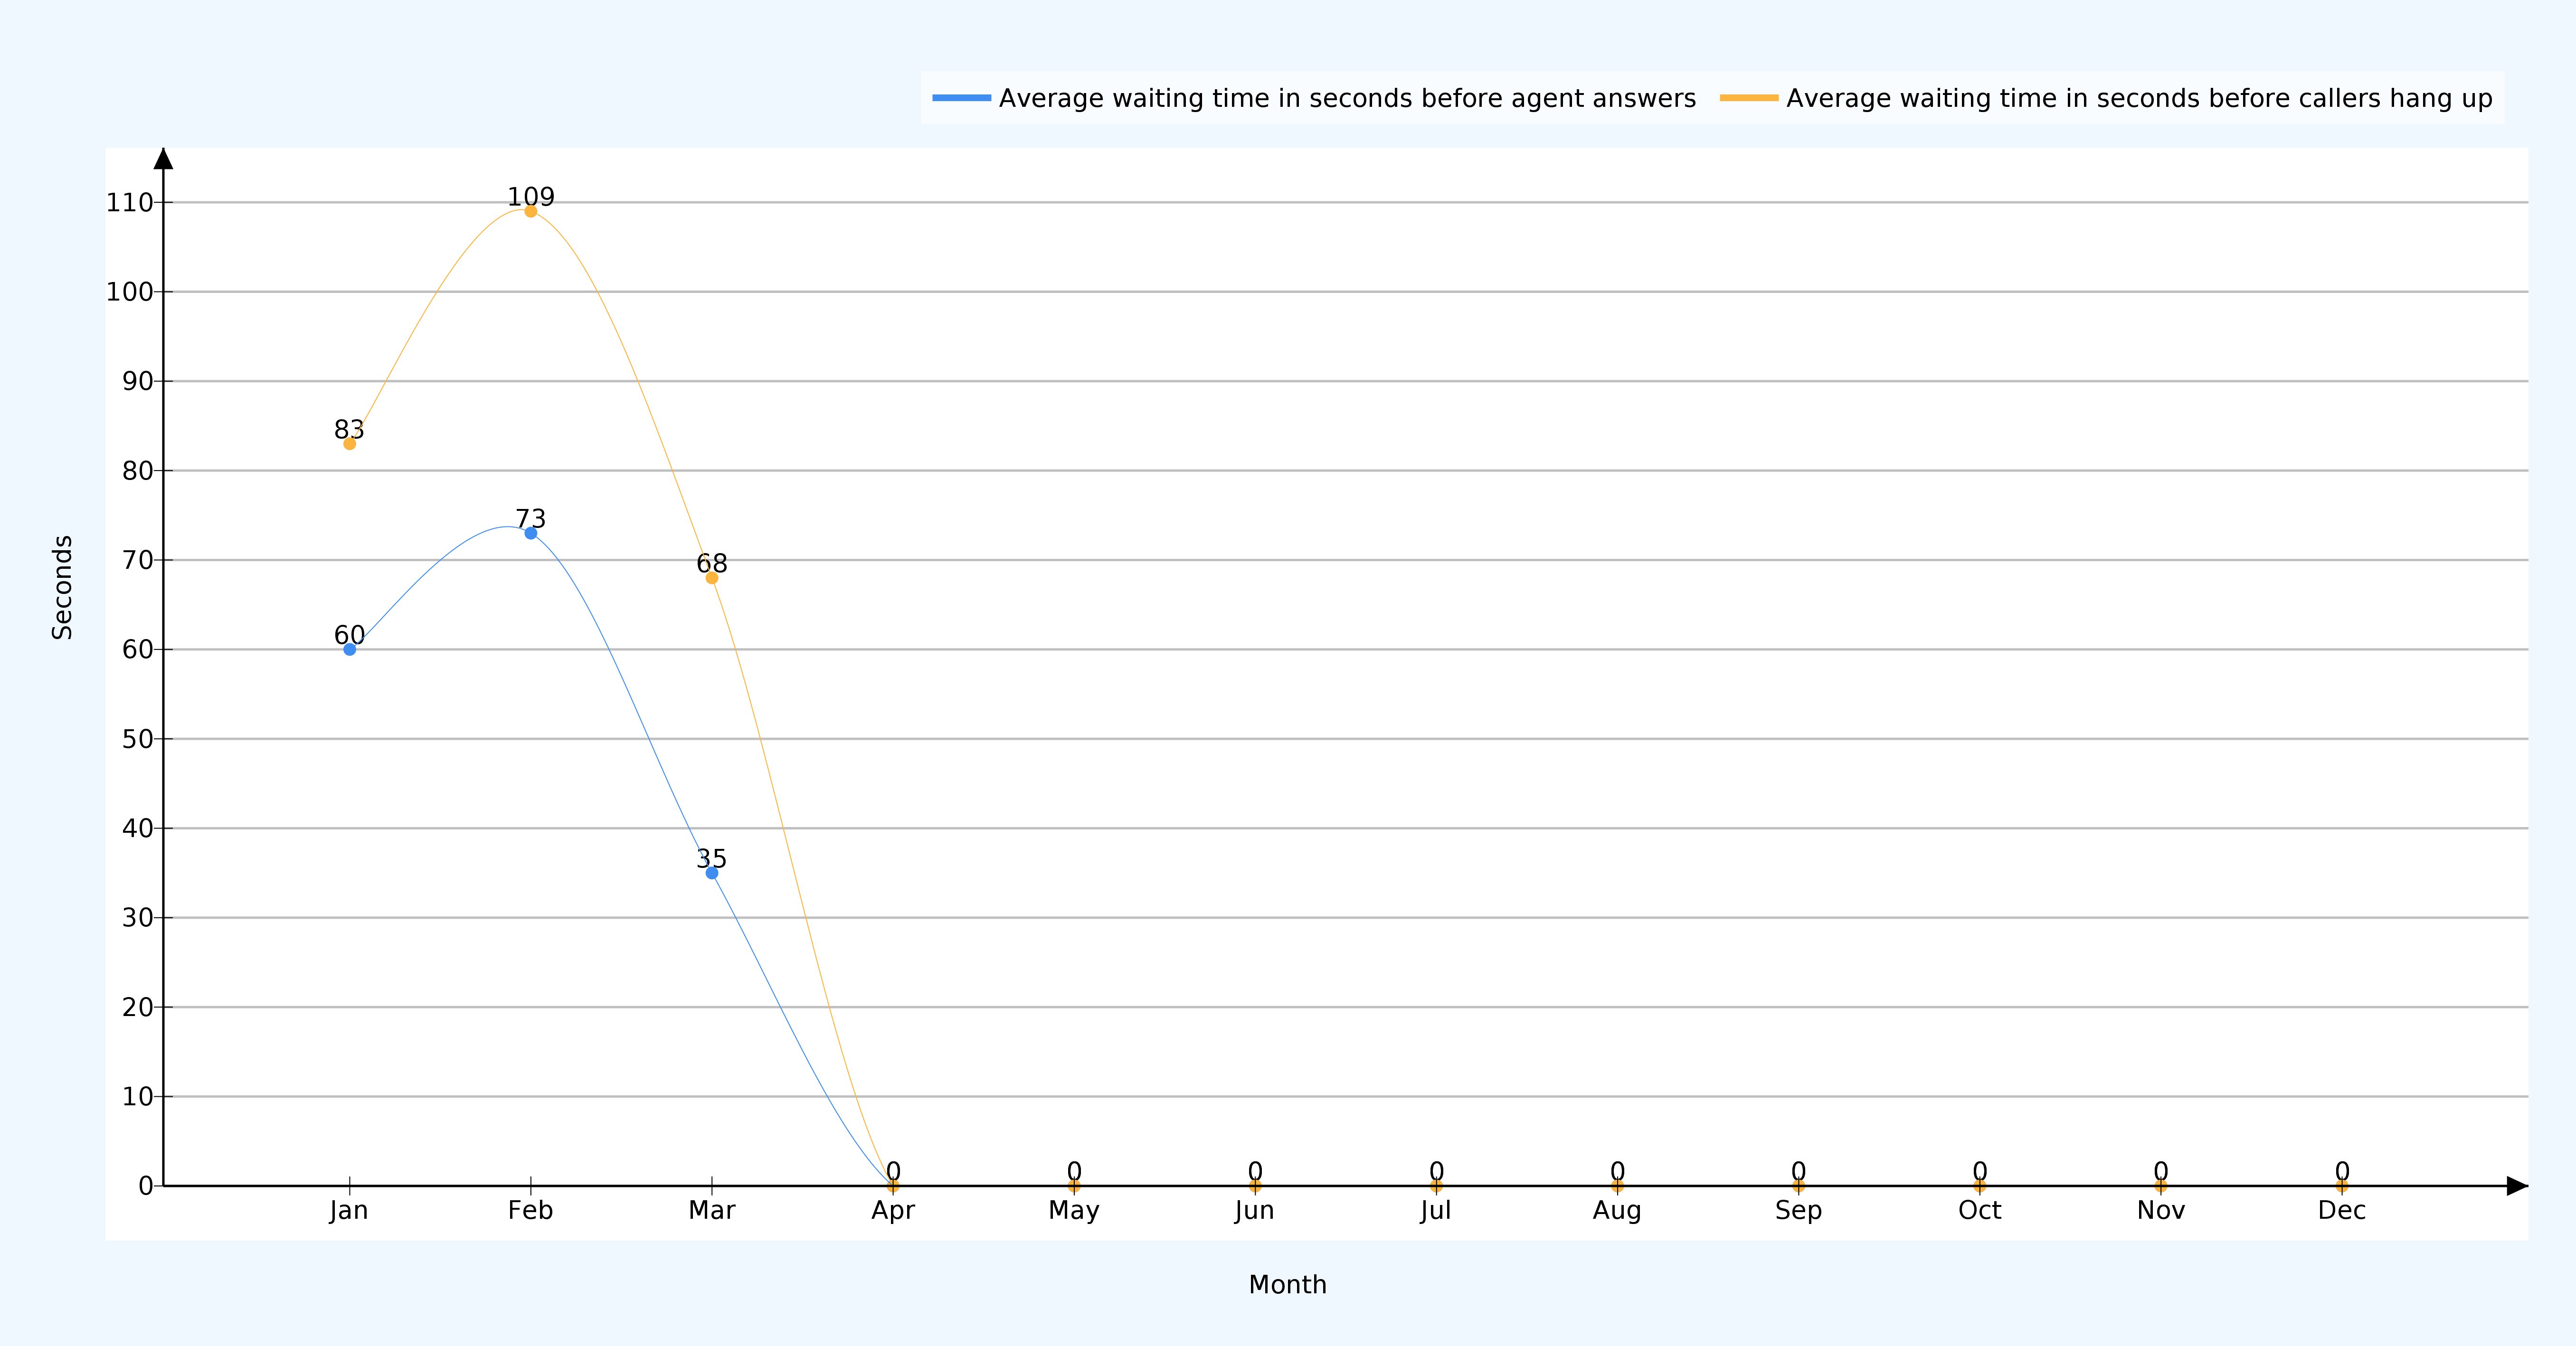The height and width of the screenshot is (1346, 2576).
Task: Toggle the agent answers legend entry
Action: [x=1346, y=98]
